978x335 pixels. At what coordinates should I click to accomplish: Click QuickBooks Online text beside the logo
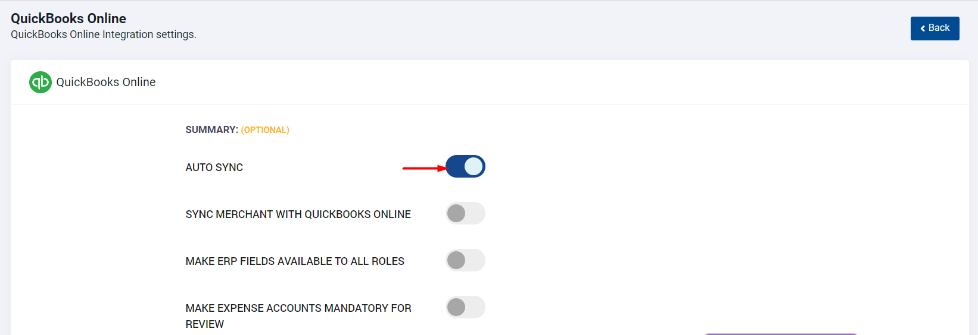point(106,82)
